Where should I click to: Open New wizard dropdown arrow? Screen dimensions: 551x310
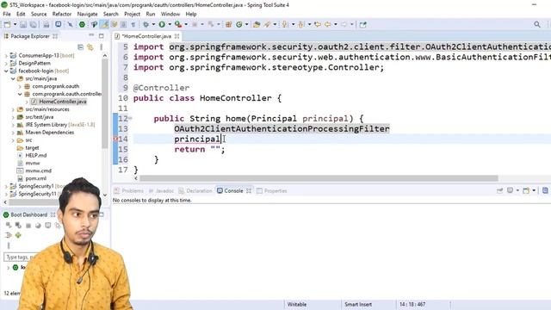(x=15, y=25)
